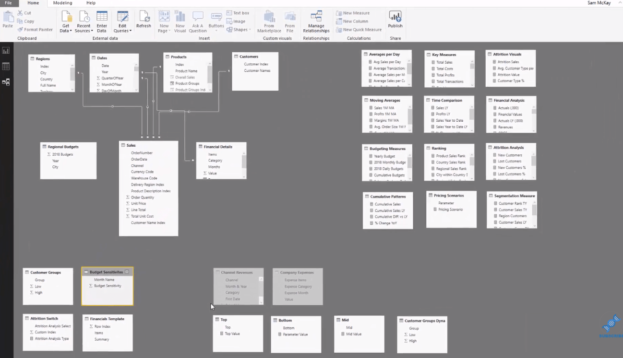Screen dimensions: 623x358
Task: Select the Regional Budgets table header
Action: click(68, 147)
